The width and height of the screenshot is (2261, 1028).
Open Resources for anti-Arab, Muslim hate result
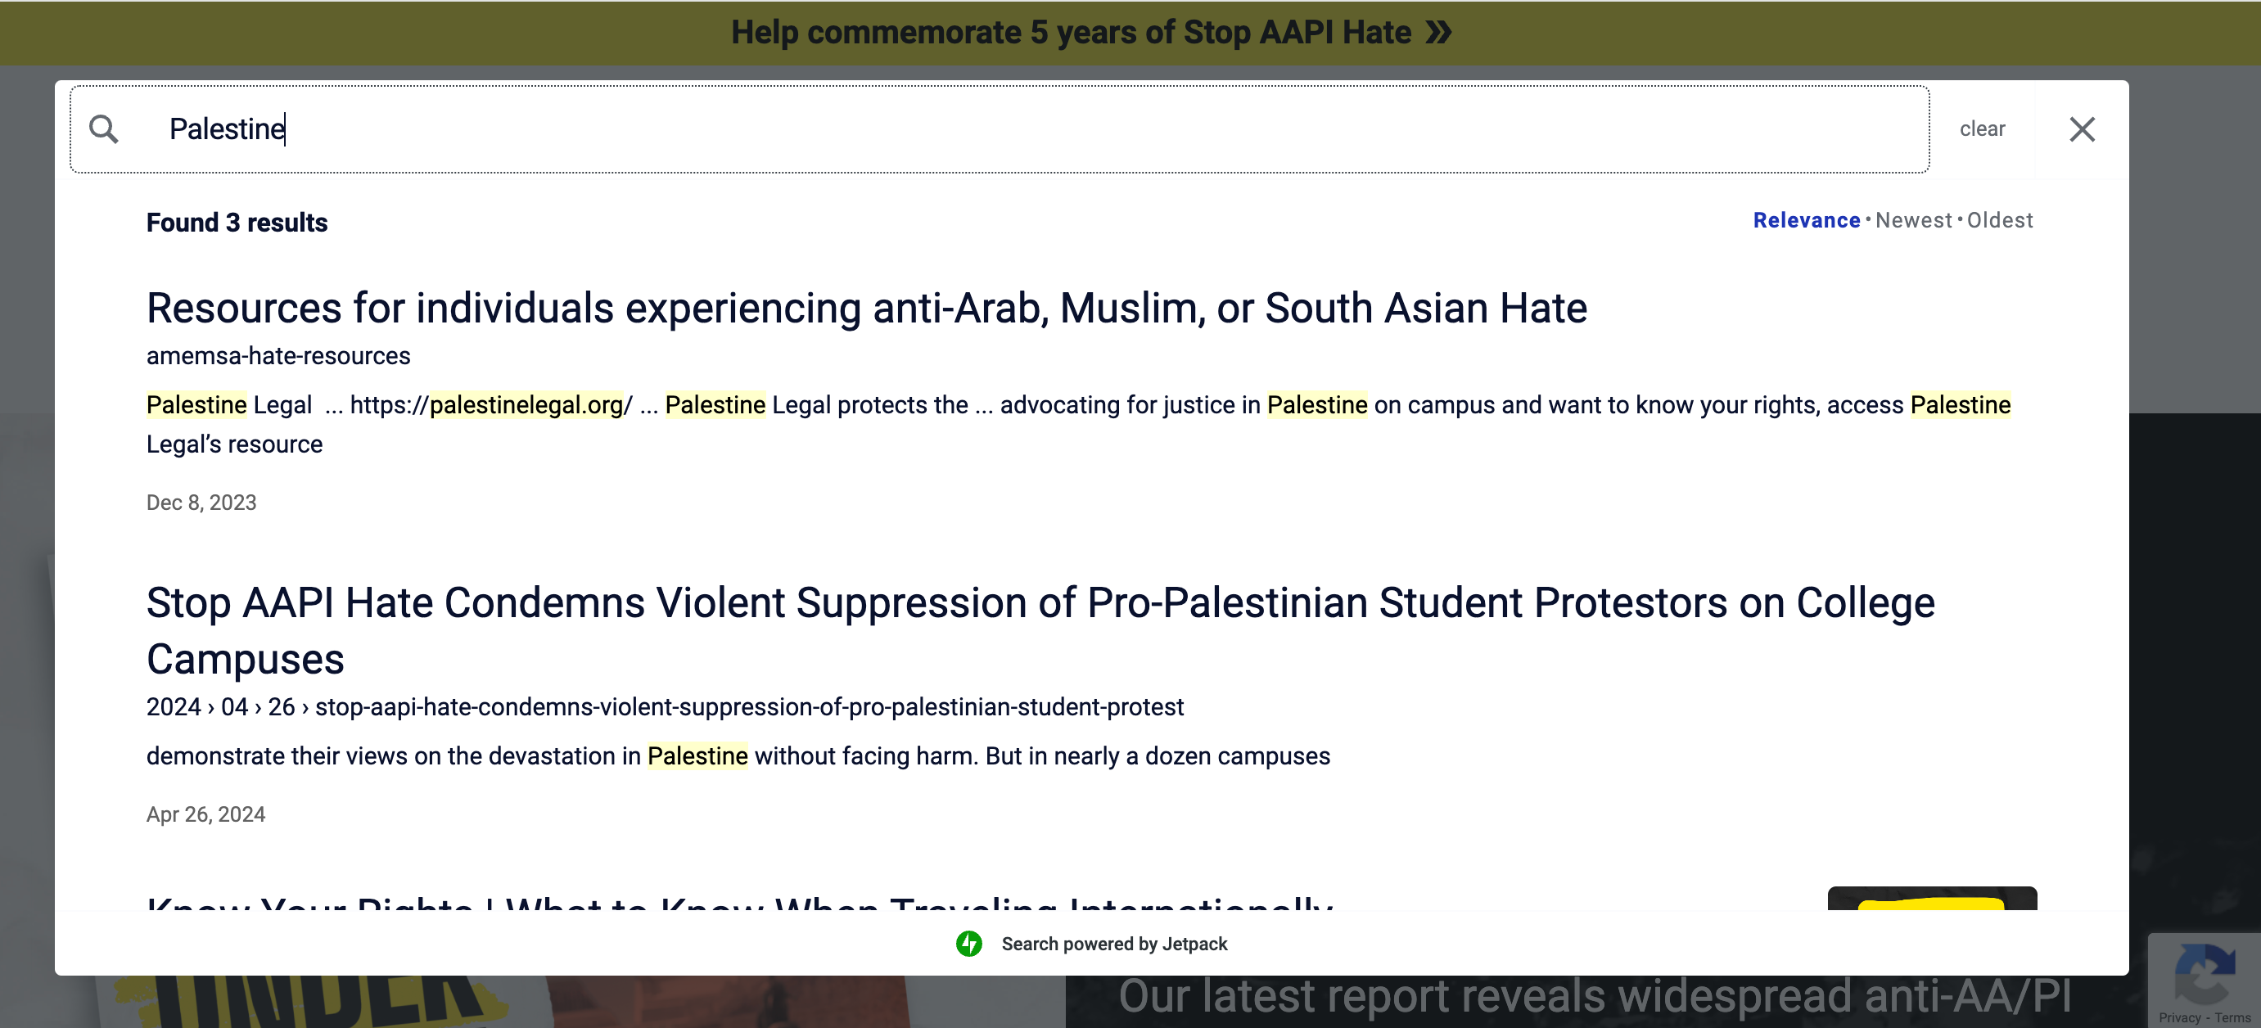[865, 308]
